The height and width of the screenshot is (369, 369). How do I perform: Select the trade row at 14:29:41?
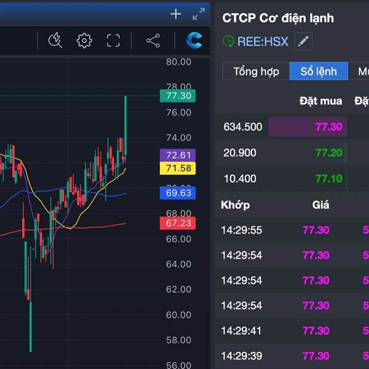(292, 331)
